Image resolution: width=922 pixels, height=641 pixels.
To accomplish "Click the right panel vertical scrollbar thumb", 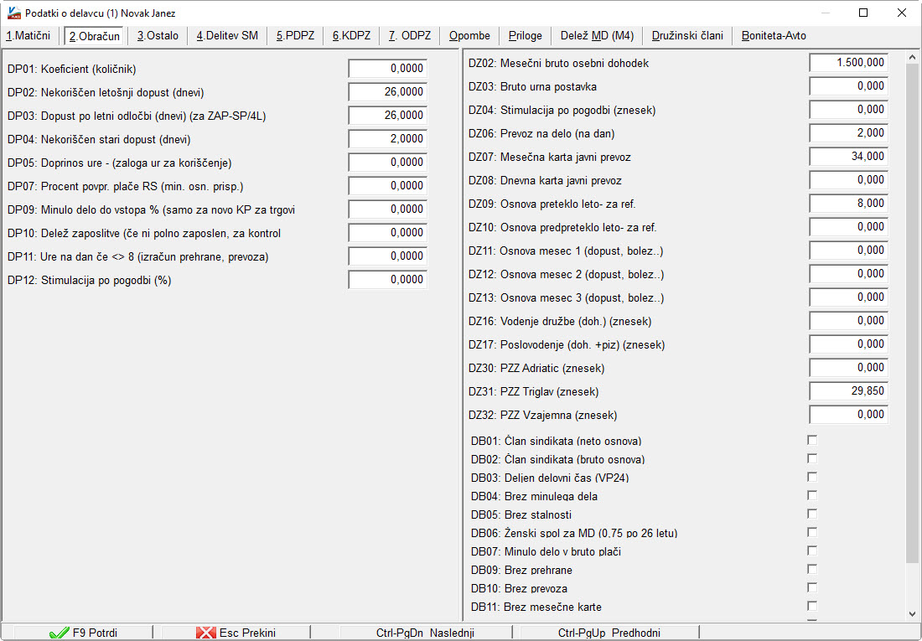I will point(912,313).
